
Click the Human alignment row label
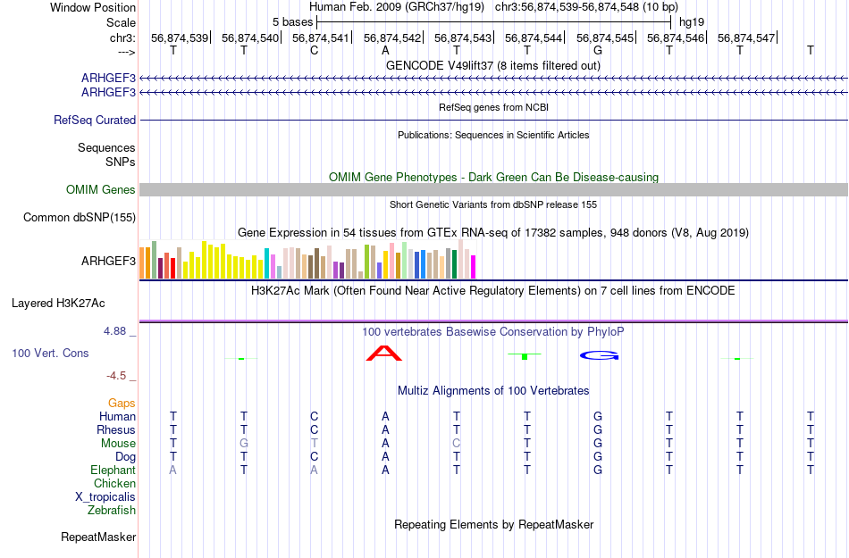(x=117, y=416)
